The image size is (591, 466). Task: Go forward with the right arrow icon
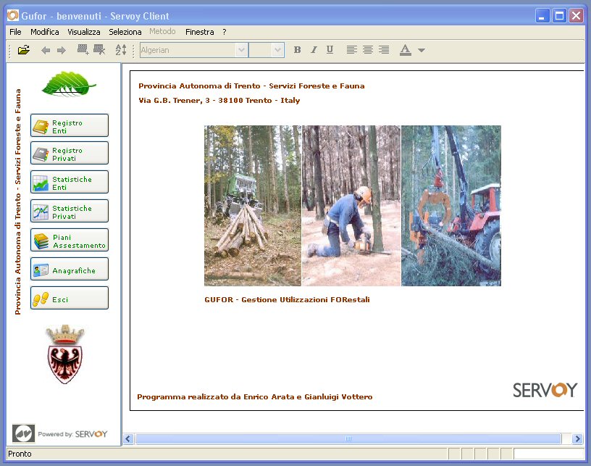pos(62,50)
